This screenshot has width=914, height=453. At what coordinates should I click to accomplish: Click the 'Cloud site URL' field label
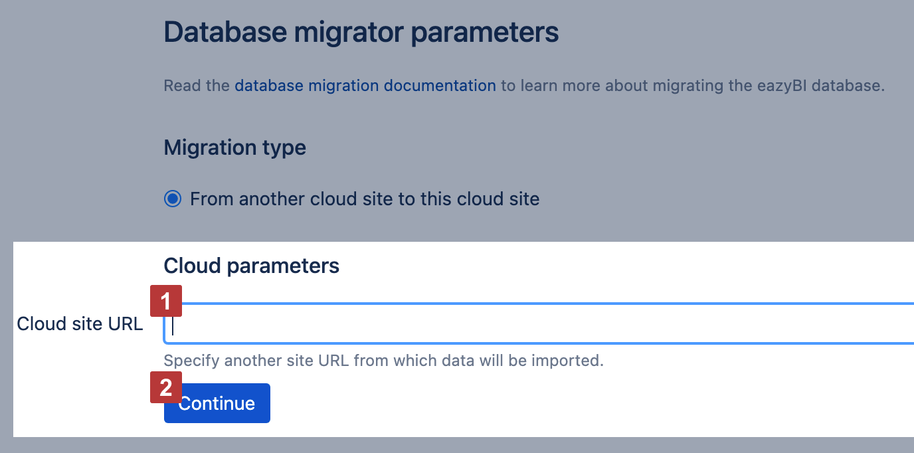click(80, 323)
